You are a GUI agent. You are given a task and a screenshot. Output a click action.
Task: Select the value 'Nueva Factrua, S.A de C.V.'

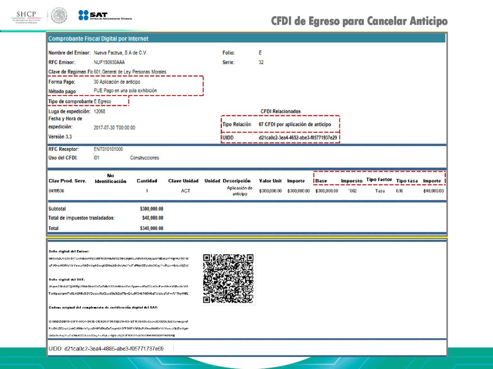(120, 53)
